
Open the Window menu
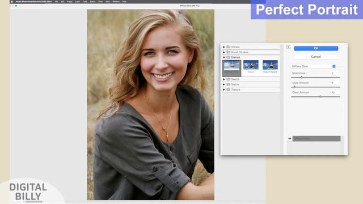click(116, 2)
